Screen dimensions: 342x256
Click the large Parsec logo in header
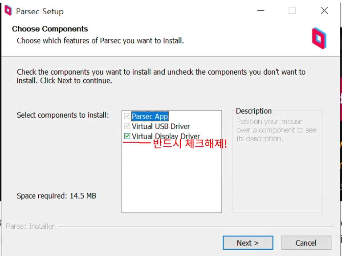click(319, 38)
